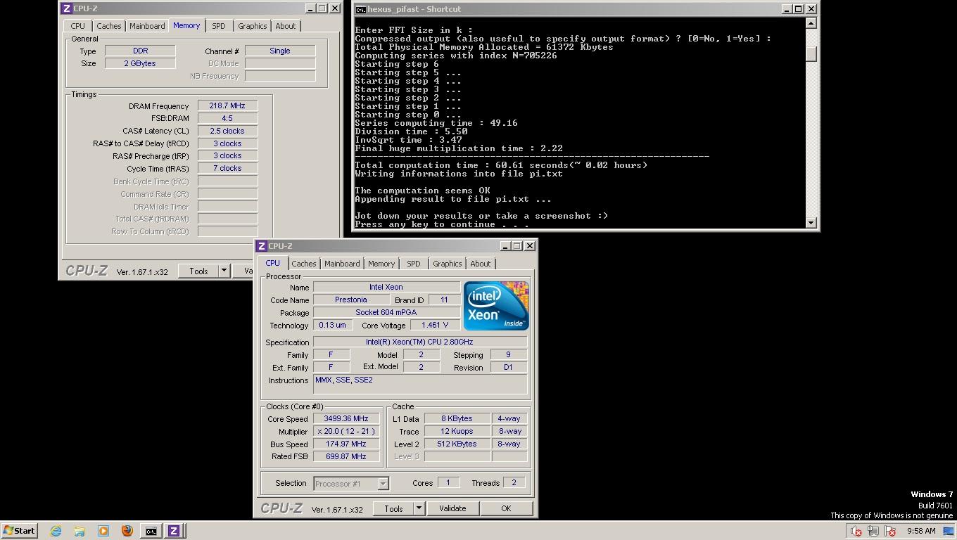Image resolution: width=957 pixels, height=540 pixels.
Task: Click CPU-Z icon in Memory window title bar
Action: 66,8
